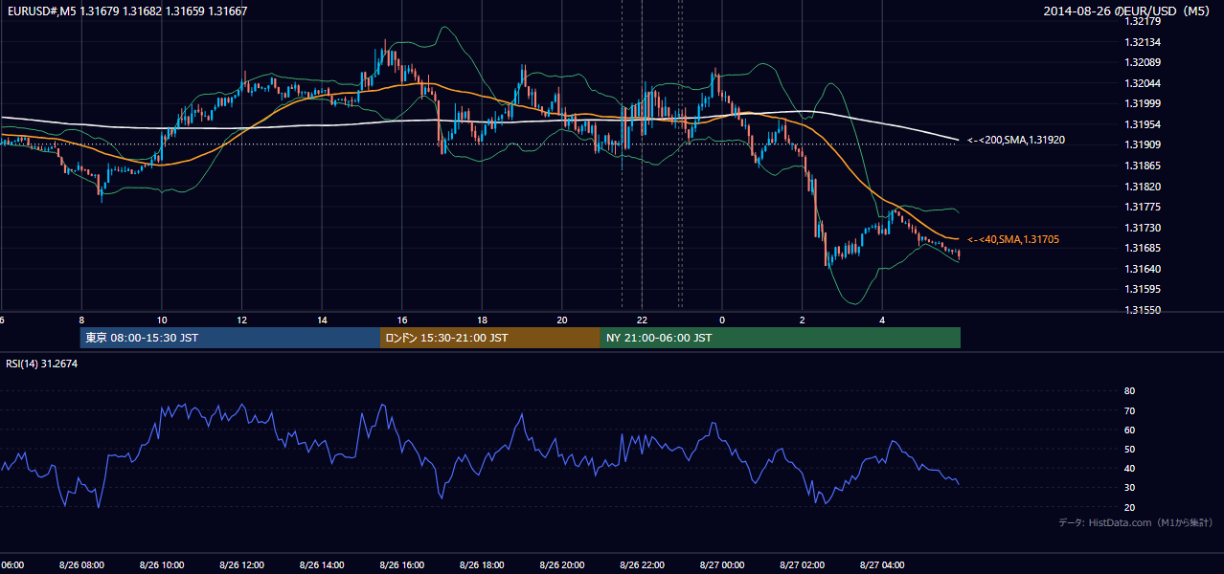
Task: Click the 1.31999 price axis label
Action: (1143, 104)
